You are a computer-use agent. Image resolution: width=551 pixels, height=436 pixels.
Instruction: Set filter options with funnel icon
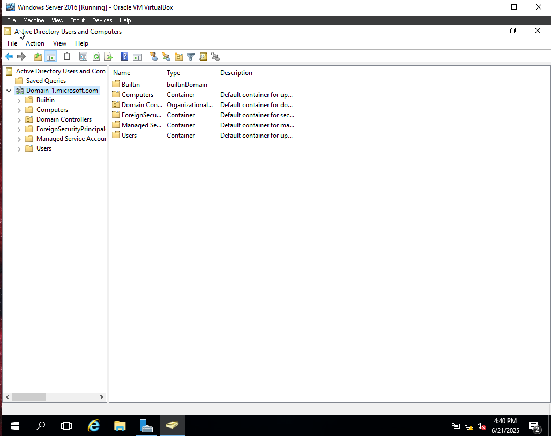point(190,57)
